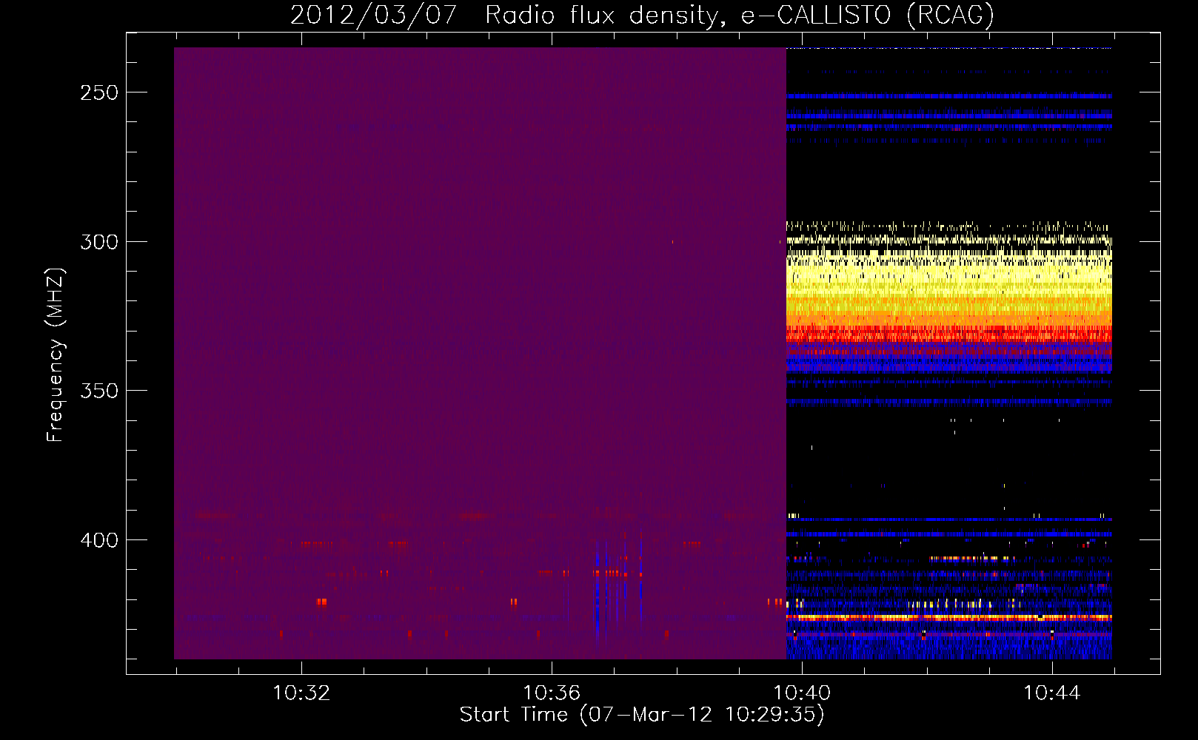The height and width of the screenshot is (740, 1198).
Task: Click the plot title '2012/03/07 Radio flux density'
Action: click(642, 15)
